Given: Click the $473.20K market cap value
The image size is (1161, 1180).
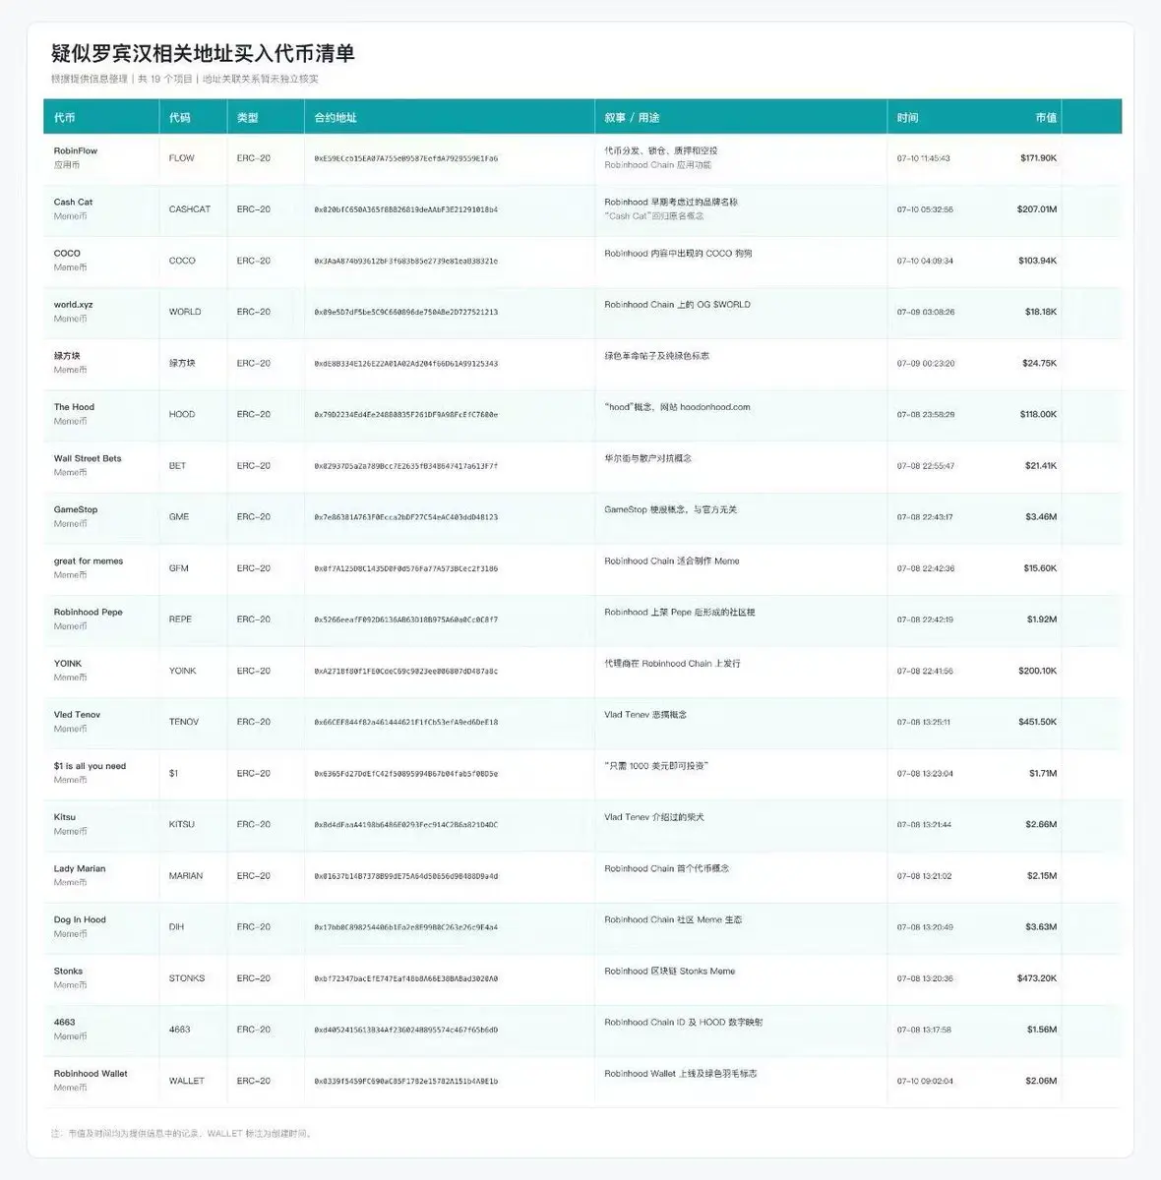Looking at the screenshot, I should [1037, 978].
